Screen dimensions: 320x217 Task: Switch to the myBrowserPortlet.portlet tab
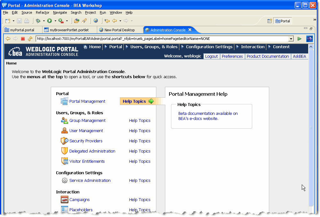click(69, 30)
